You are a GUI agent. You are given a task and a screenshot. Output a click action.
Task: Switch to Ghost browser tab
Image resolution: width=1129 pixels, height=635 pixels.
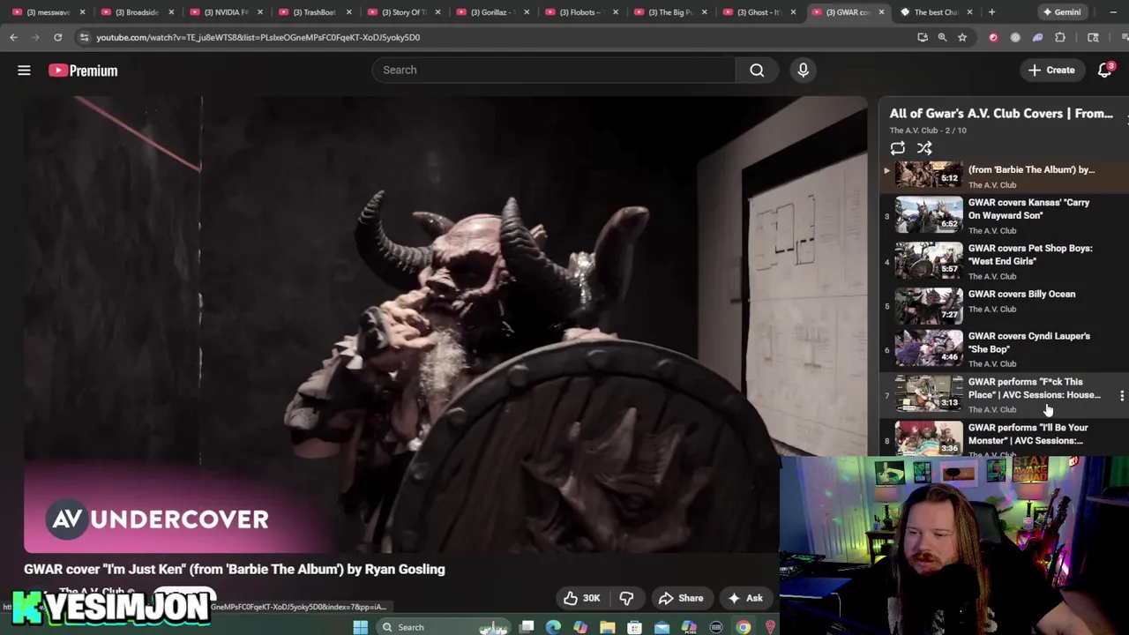(x=759, y=12)
